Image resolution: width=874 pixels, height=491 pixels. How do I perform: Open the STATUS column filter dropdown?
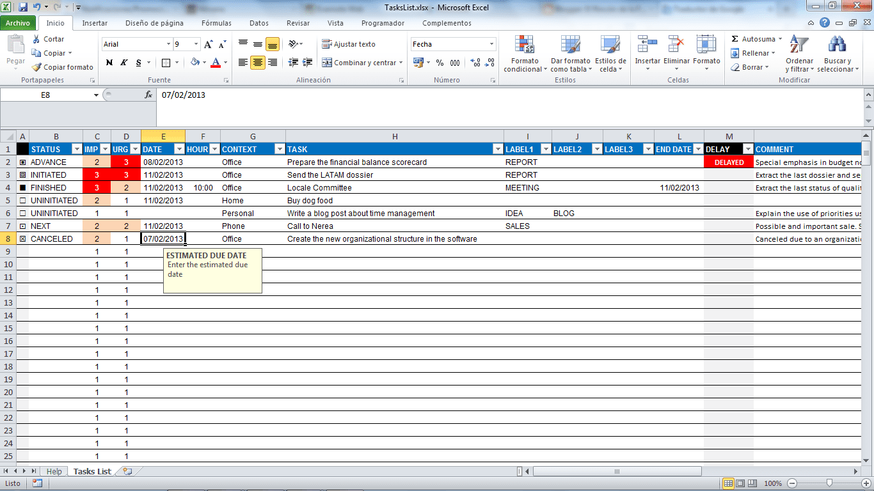coord(78,148)
